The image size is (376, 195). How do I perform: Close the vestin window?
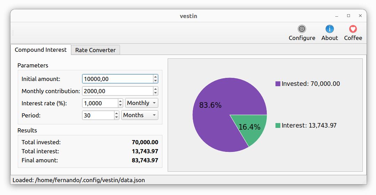point(360,16)
